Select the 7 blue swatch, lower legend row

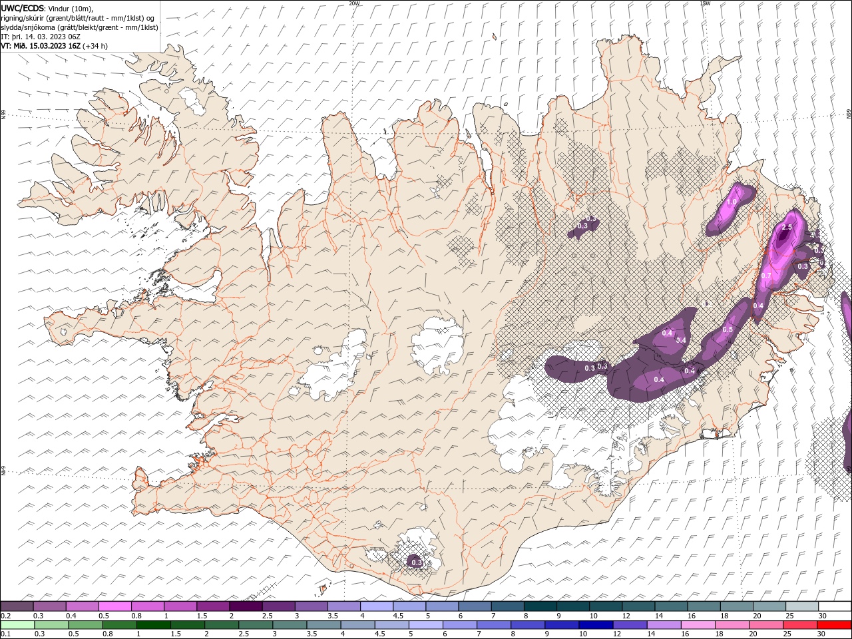point(493,625)
